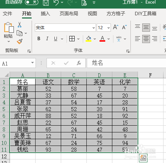Apply the yellow fill color
166x163 pixels.
click(x=89, y=39)
